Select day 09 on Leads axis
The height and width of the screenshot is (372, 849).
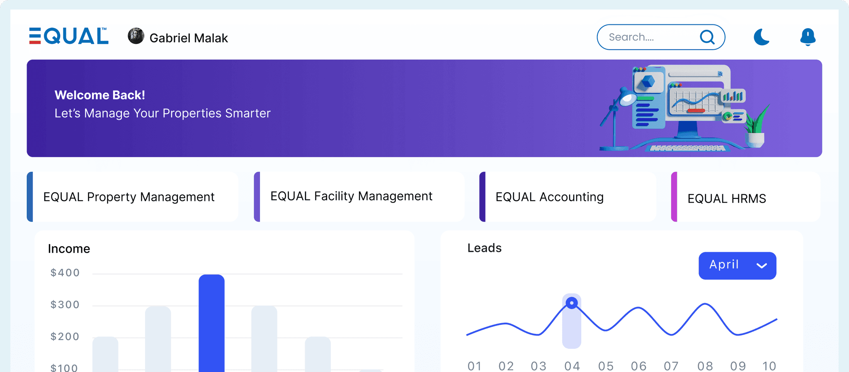point(738,366)
